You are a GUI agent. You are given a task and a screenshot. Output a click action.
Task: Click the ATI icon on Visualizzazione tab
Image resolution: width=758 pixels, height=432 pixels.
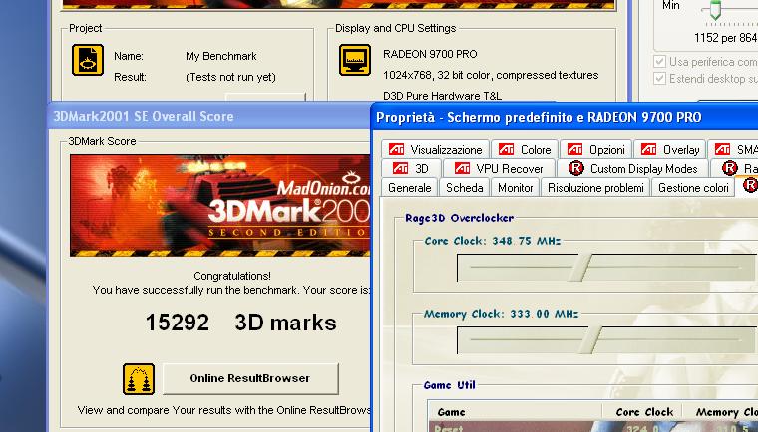tap(396, 149)
